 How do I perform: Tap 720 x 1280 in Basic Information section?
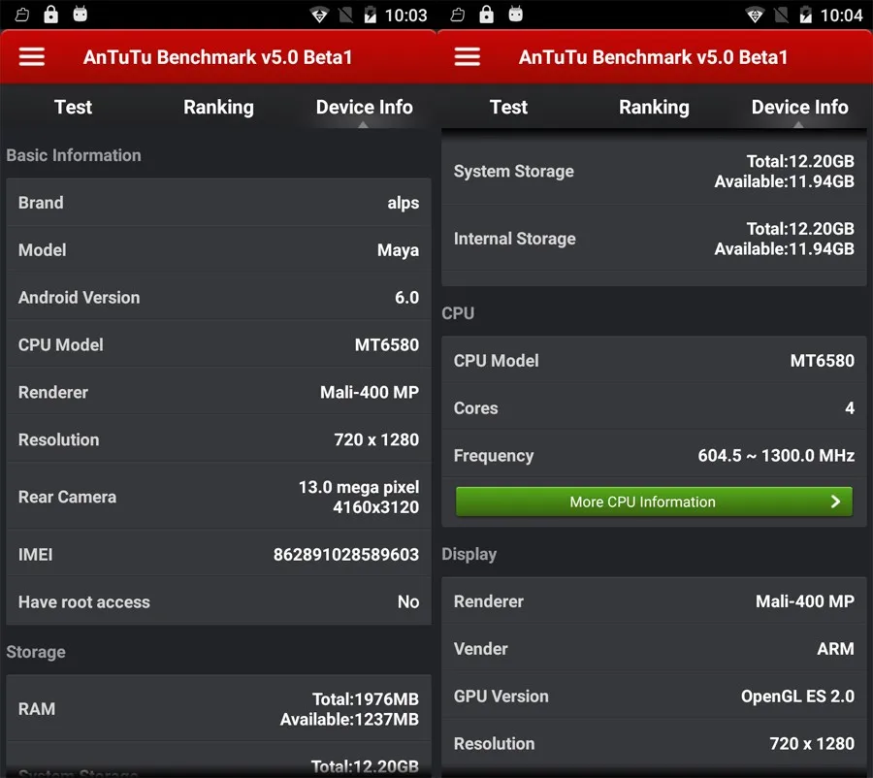(x=376, y=439)
